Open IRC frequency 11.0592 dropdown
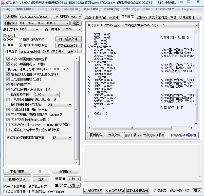204x196 pixels. click(x=58, y=69)
